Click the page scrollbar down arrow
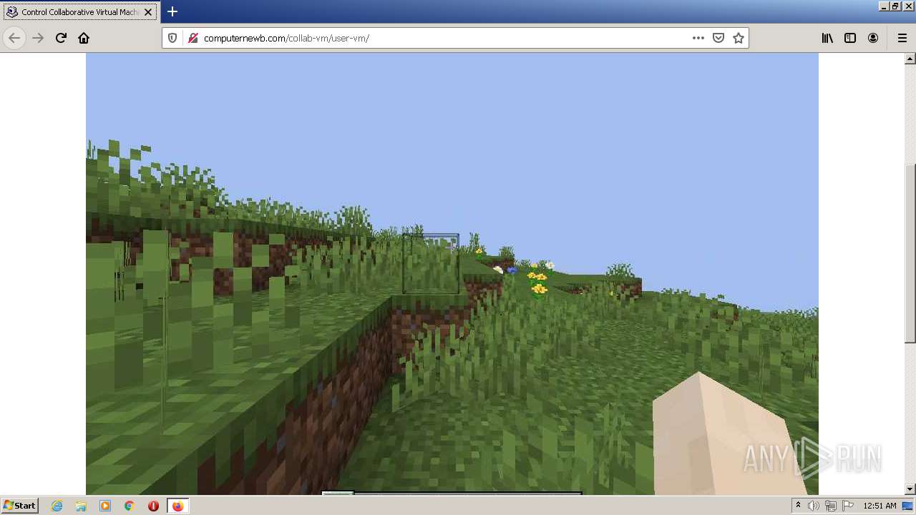 (x=910, y=489)
